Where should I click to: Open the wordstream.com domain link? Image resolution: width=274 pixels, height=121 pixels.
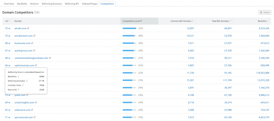[x=24, y=36]
